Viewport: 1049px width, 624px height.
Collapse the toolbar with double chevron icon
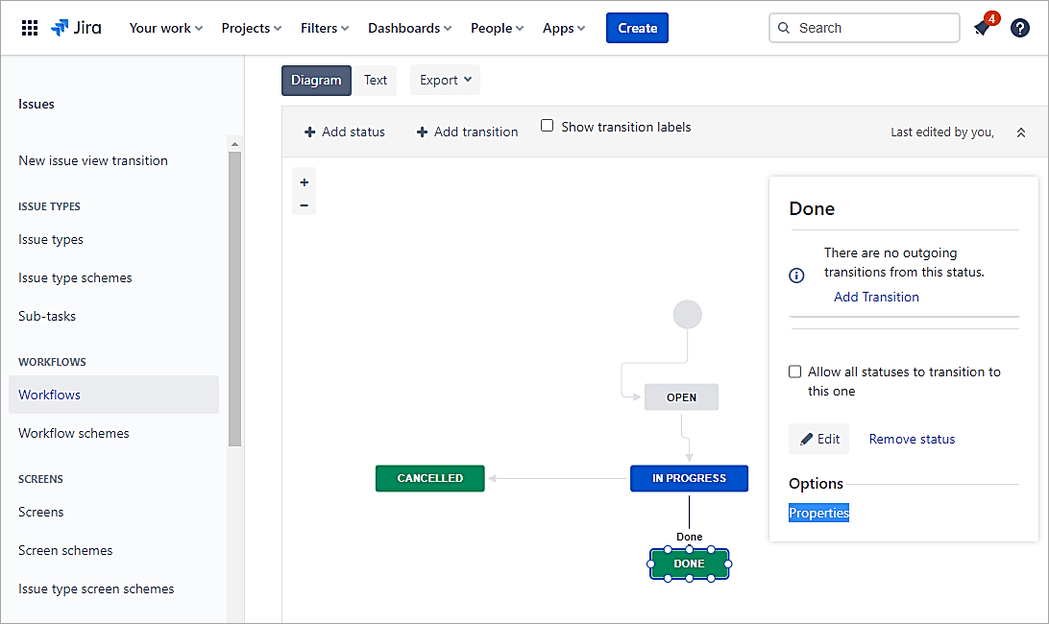click(x=1021, y=132)
